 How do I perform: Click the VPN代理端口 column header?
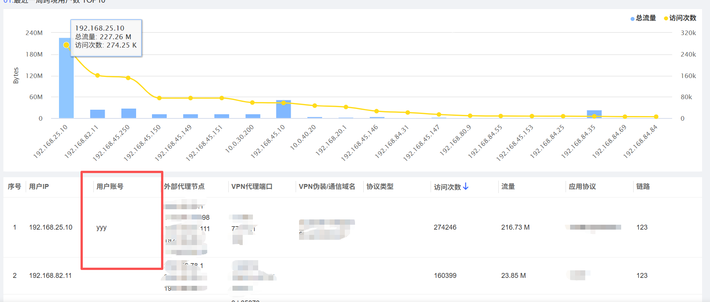pos(252,187)
